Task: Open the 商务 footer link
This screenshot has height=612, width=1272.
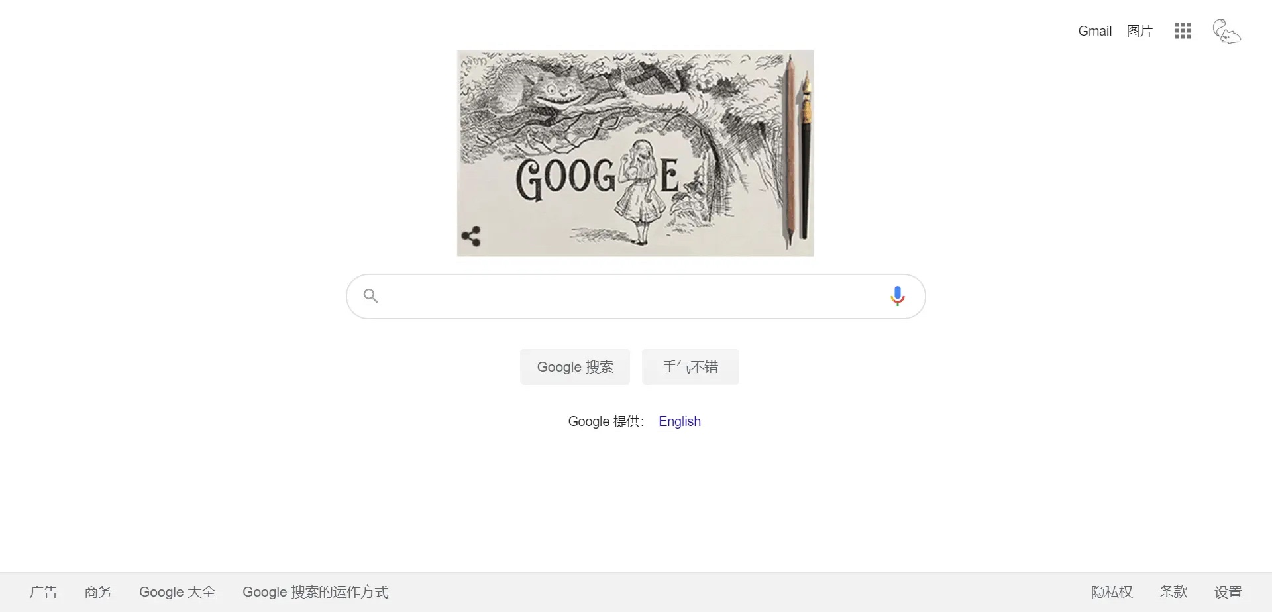Action: (x=98, y=592)
